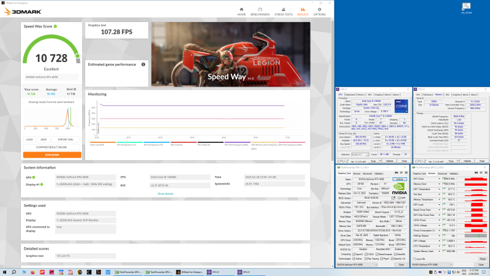Open the GPU Temperature sensor dropdown
Screen dimensions: 490x276
coord(439,189)
